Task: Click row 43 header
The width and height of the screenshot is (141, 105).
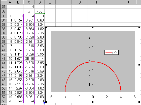Action: [4, 58]
